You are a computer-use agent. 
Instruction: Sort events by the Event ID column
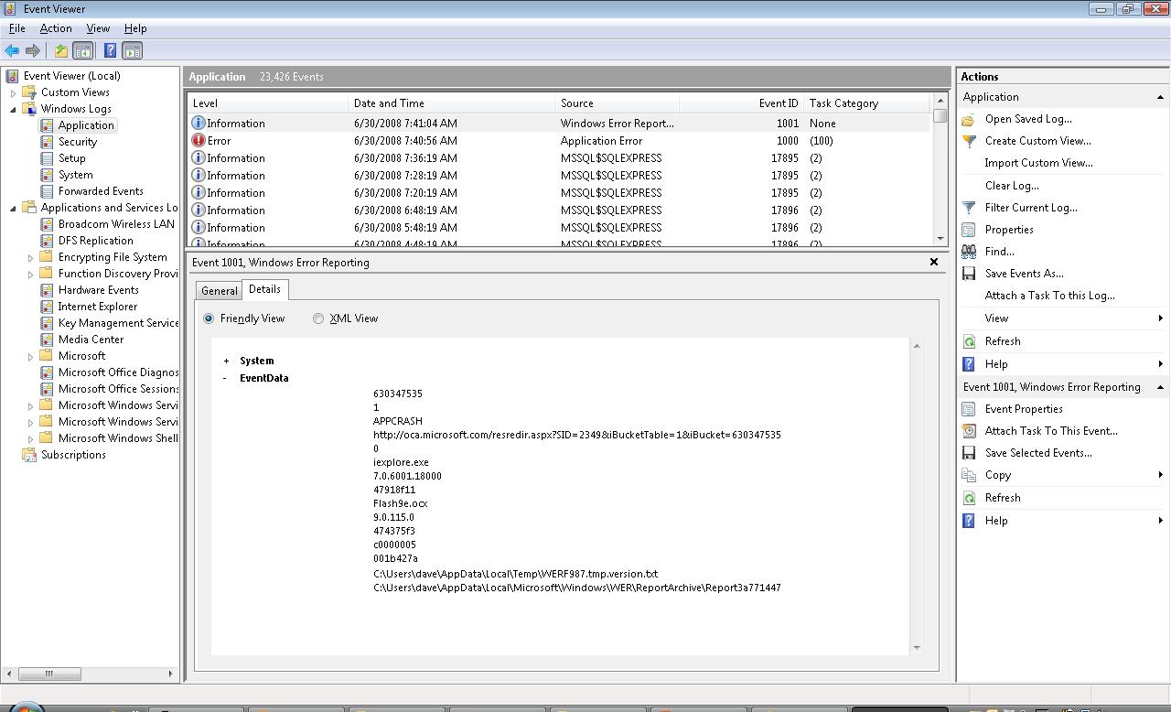click(741, 103)
